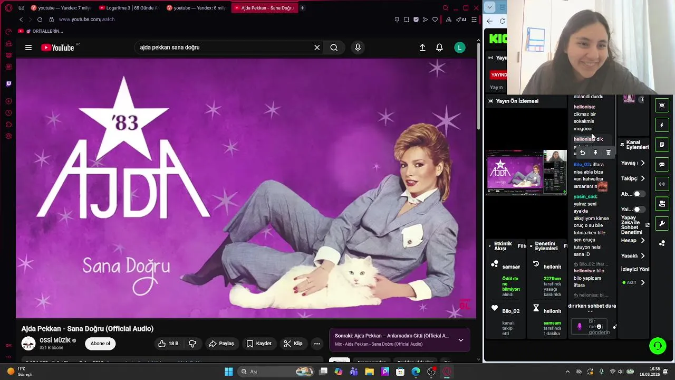The image size is (675, 380).
Task: Go back in Opera browser
Action: [x=21, y=20]
